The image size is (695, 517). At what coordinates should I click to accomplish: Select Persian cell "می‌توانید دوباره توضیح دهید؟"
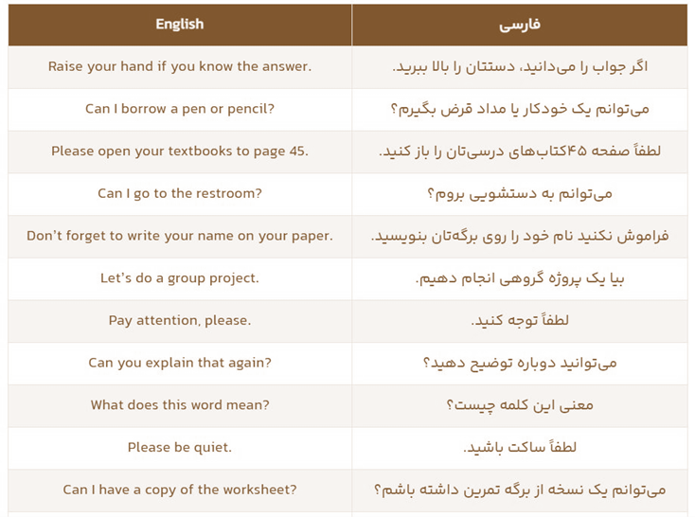coord(520,363)
